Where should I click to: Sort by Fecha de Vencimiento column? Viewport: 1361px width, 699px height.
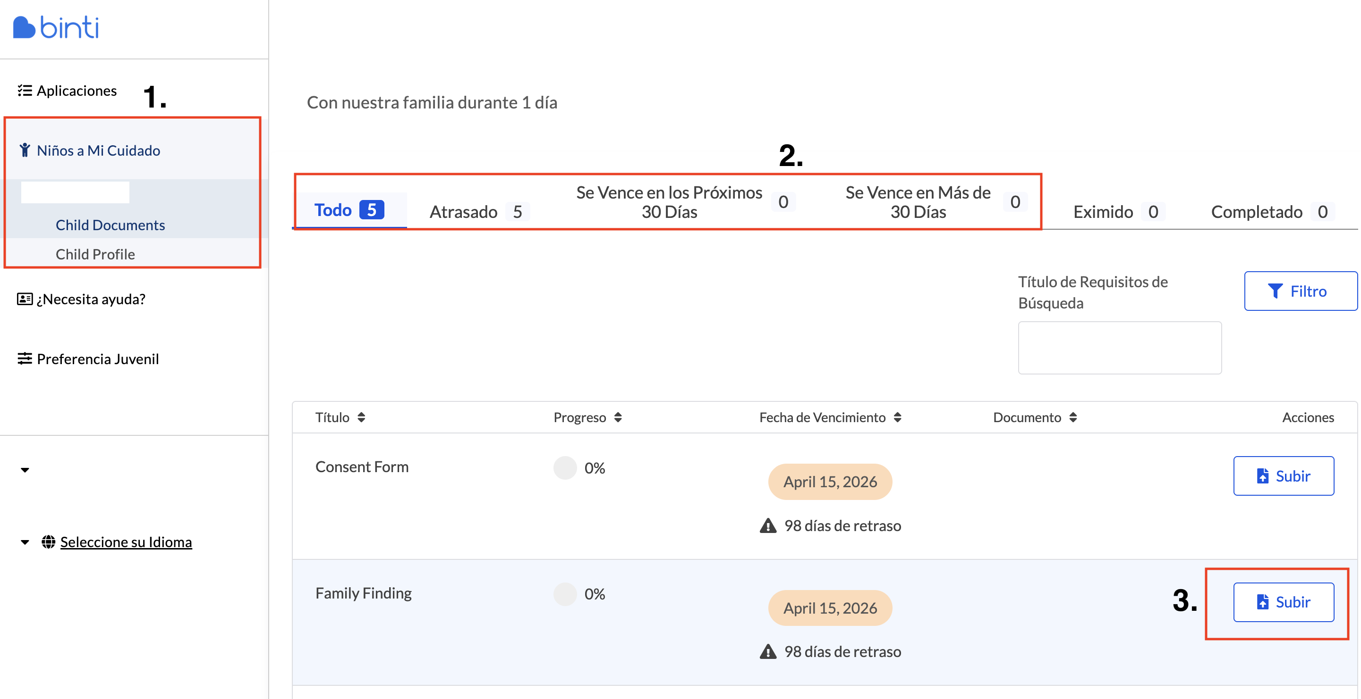830,417
